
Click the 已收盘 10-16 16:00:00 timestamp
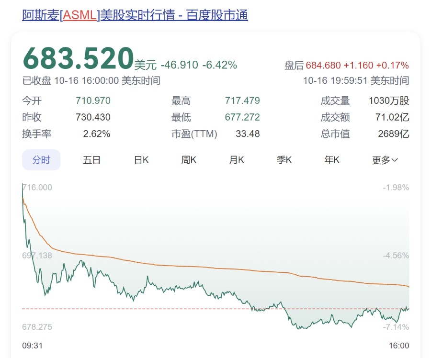coord(91,80)
